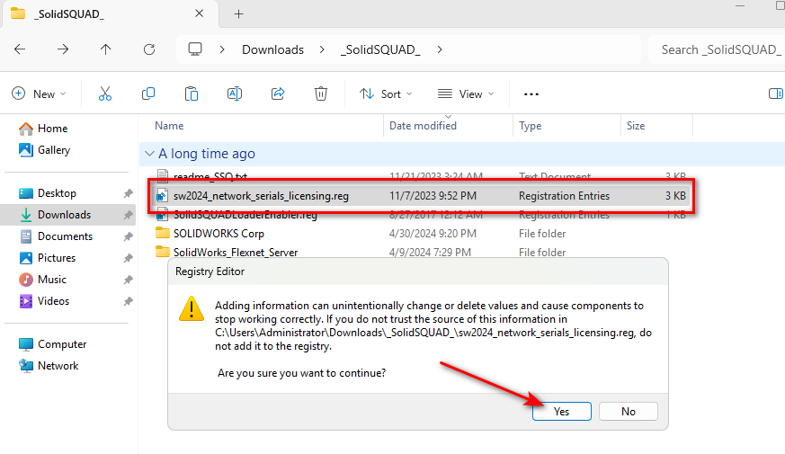Viewport: 785px width, 454px height.
Task: Click the Share icon in toolbar
Action: [278, 93]
